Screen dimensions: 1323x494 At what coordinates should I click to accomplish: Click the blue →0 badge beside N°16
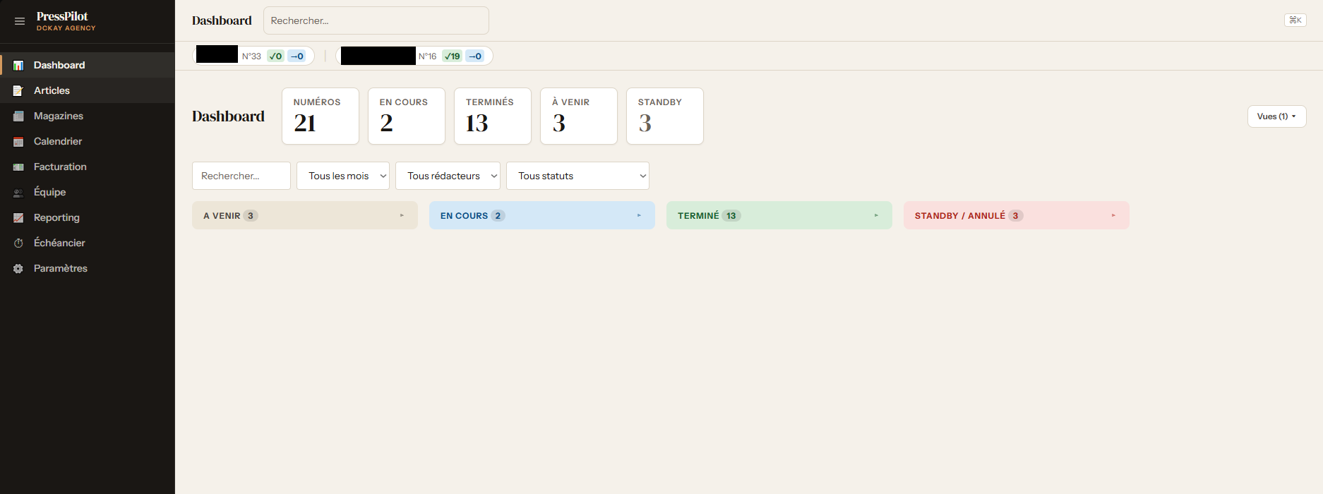(475, 56)
